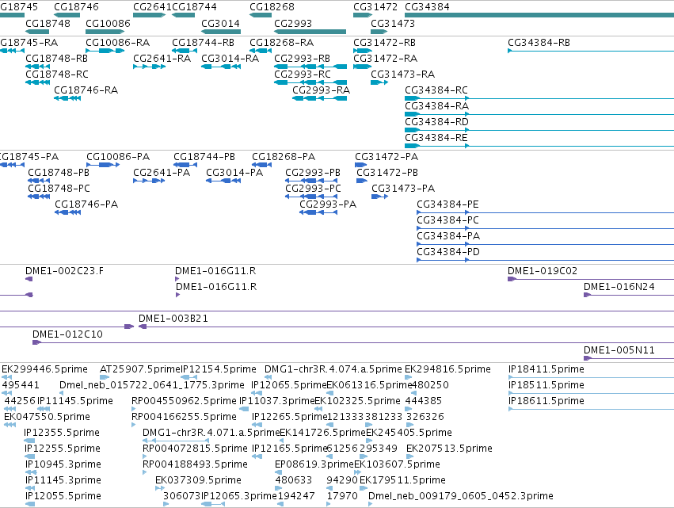Viewport: 674px width, 508px height.
Task: Click EST IP18611.5prime
Action: (x=591, y=410)
